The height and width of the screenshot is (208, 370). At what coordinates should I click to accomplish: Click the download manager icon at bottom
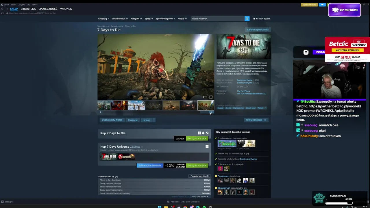pos(168,202)
